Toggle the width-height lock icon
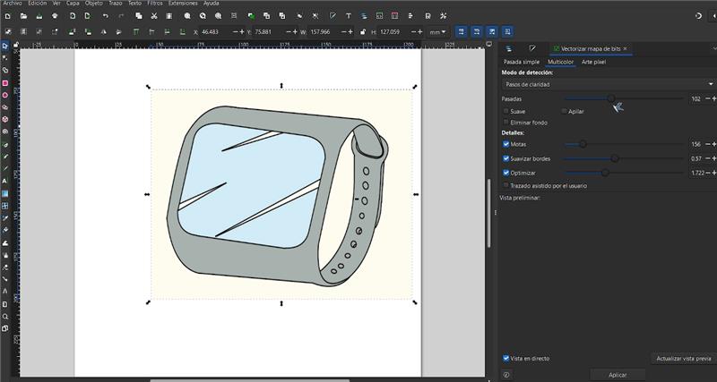Screen dimensions: 717x382 (363, 32)
